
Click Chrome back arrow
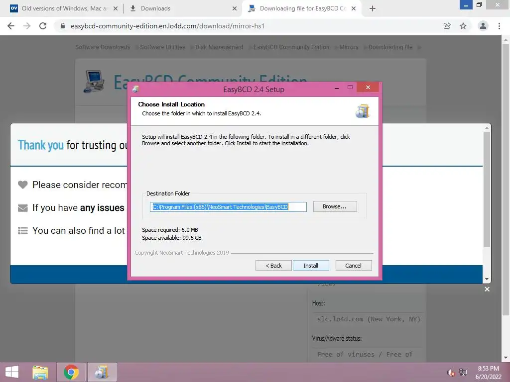[x=11, y=26]
